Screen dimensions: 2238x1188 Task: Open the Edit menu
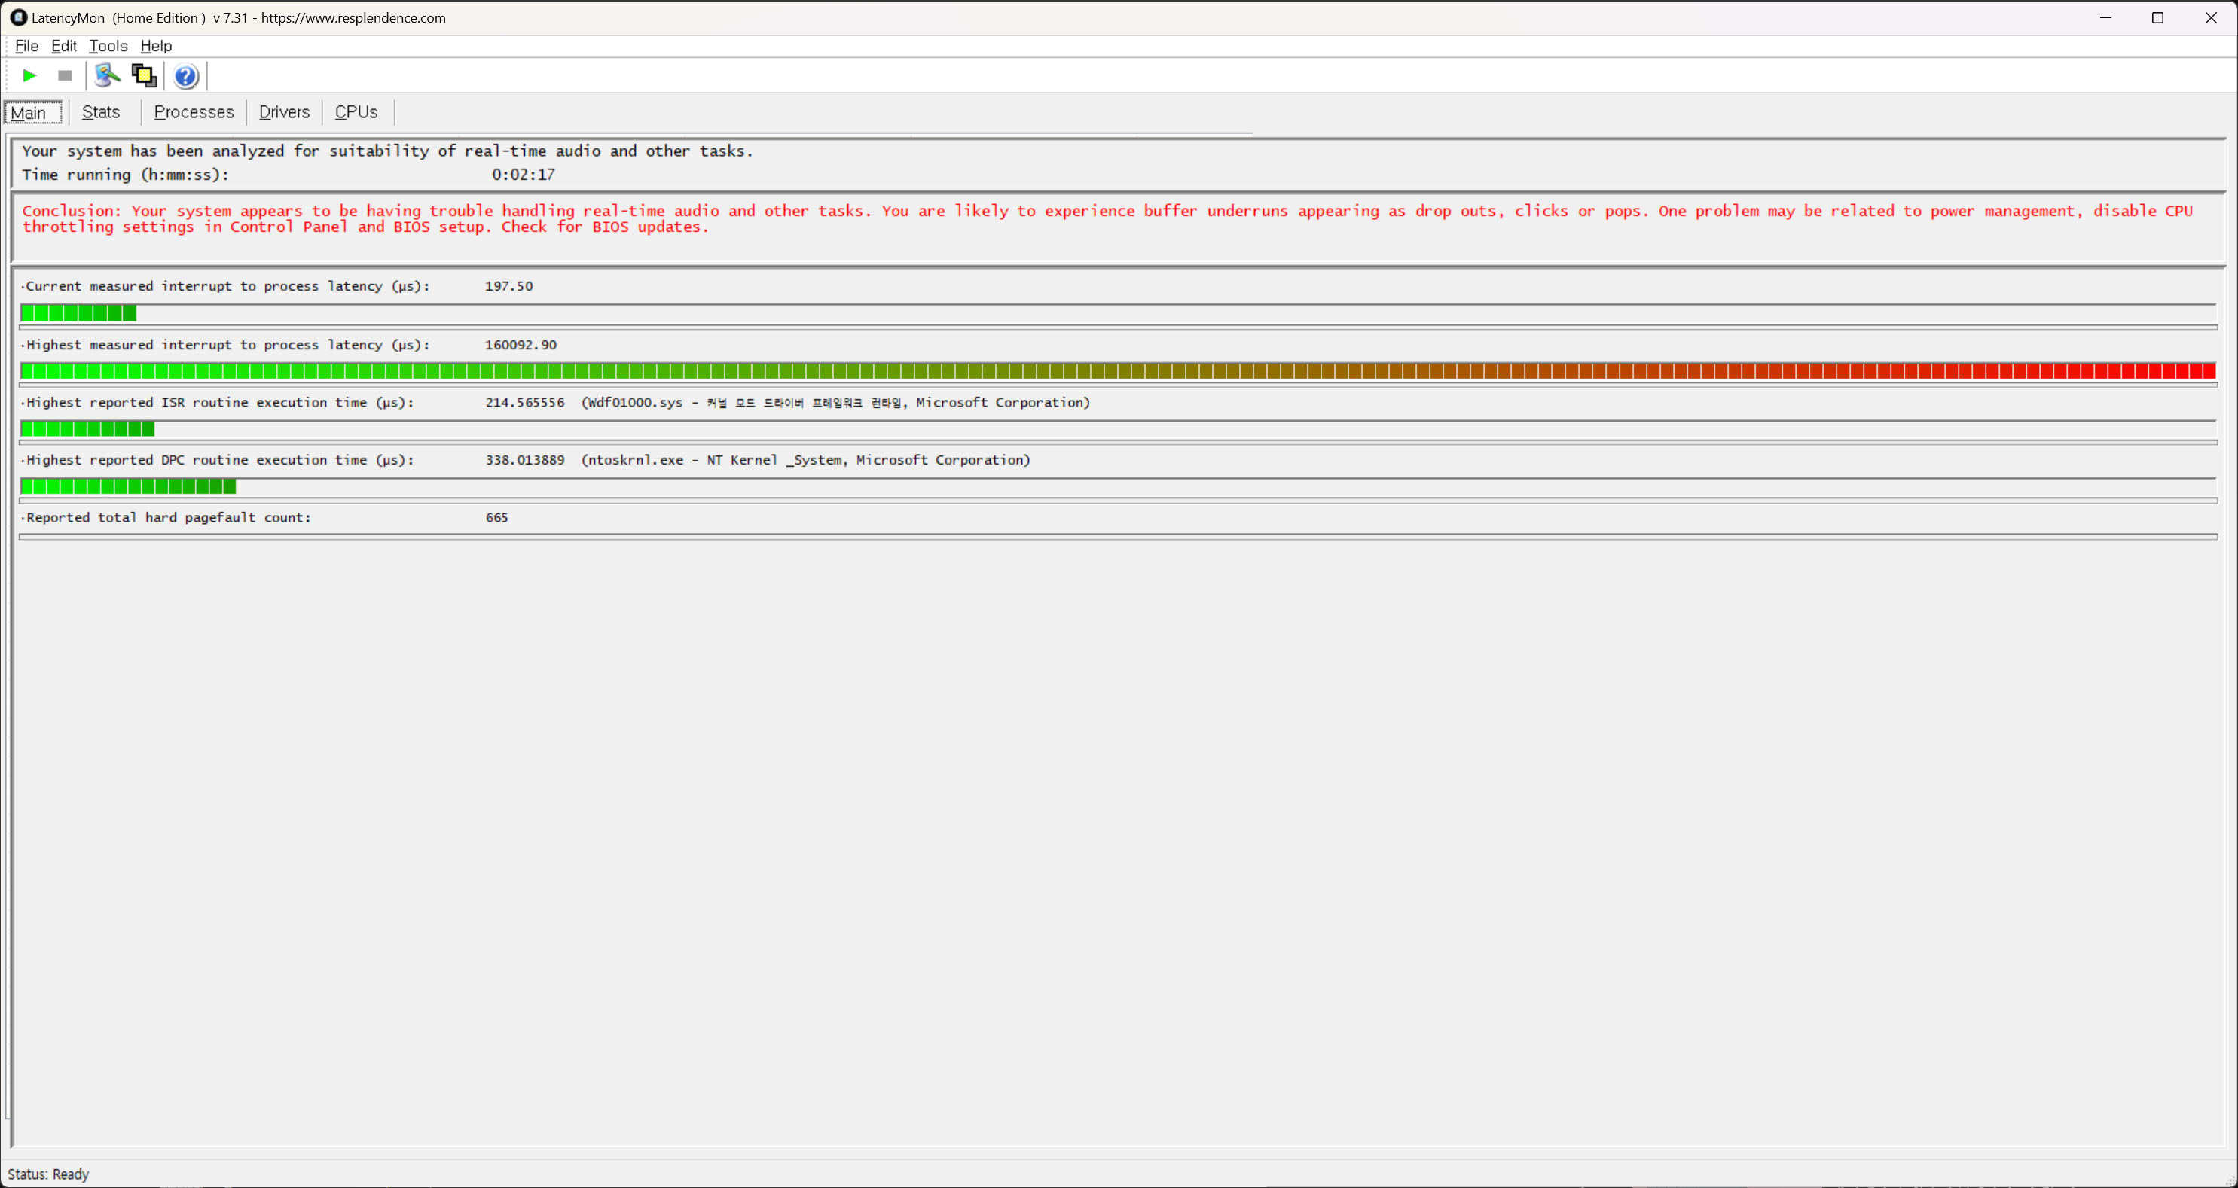point(63,46)
